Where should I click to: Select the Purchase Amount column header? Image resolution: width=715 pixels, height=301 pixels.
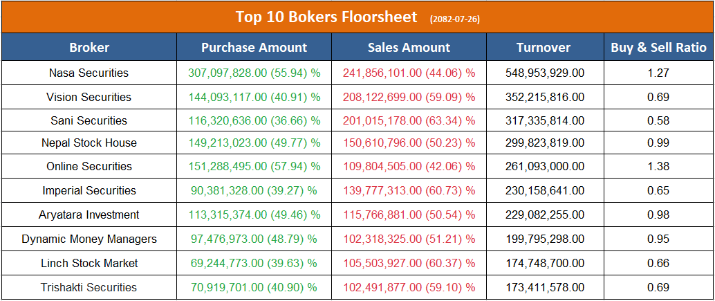click(254, 48)
